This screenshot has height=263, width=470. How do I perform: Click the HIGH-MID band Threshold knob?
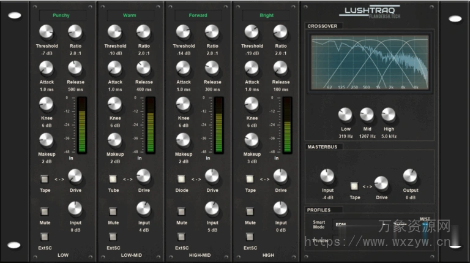[183, 32]
